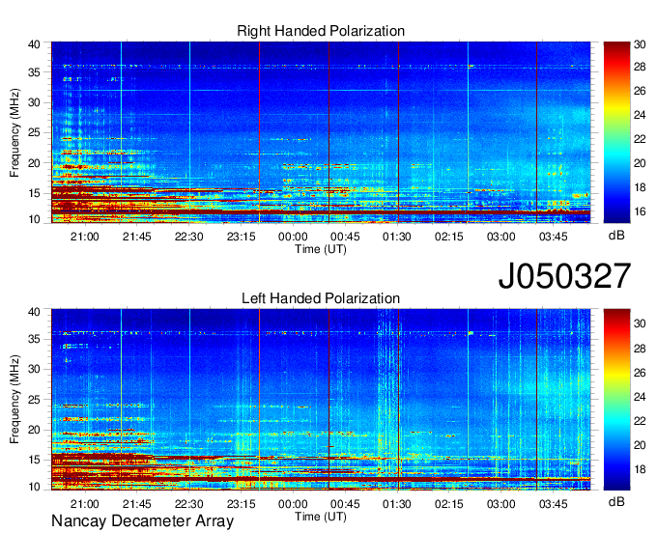Click the "22" value on the upper color bar
Image resolution: width=657 pixels, height=533 pixels.
tap(640, 139)
